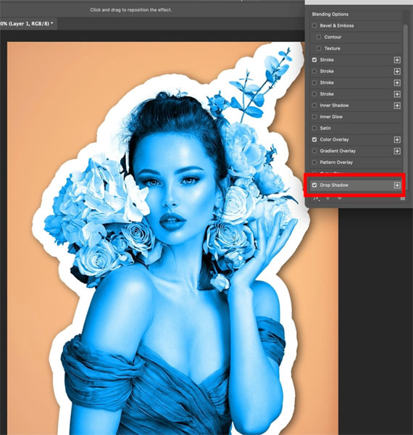This screenshot has height=435, width=413.
Task: Click the delete effect trash icon
Action: click(402, 199)
